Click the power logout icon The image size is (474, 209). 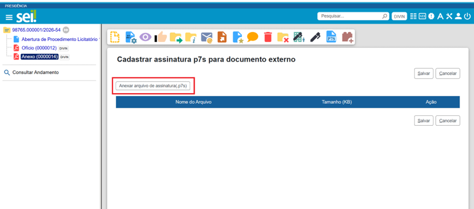pos(467,16)
